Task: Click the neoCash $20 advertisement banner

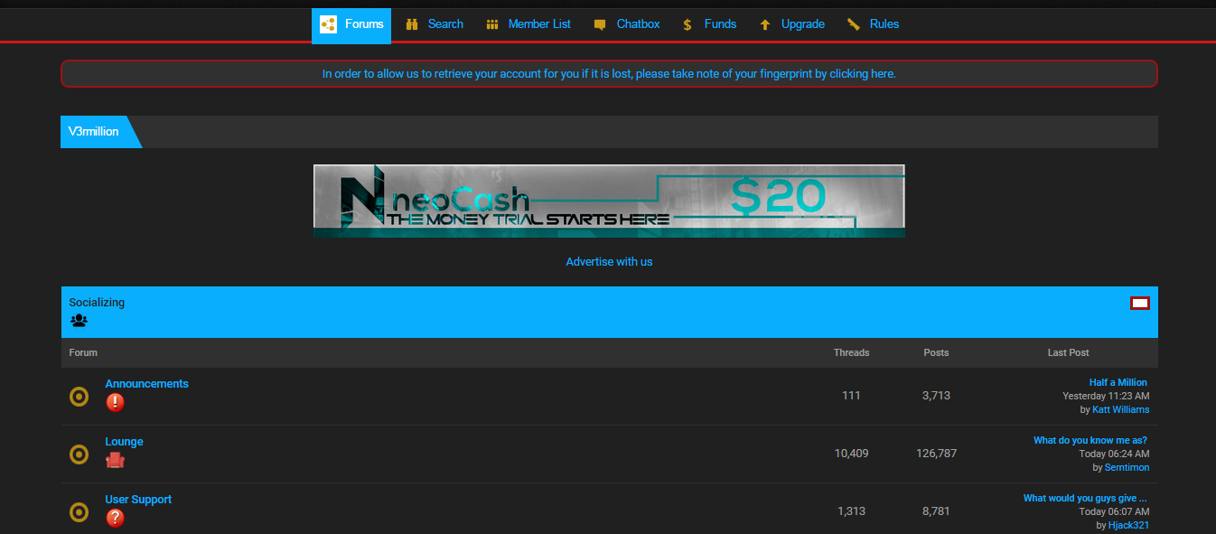Action: click(x=609, y=200)
